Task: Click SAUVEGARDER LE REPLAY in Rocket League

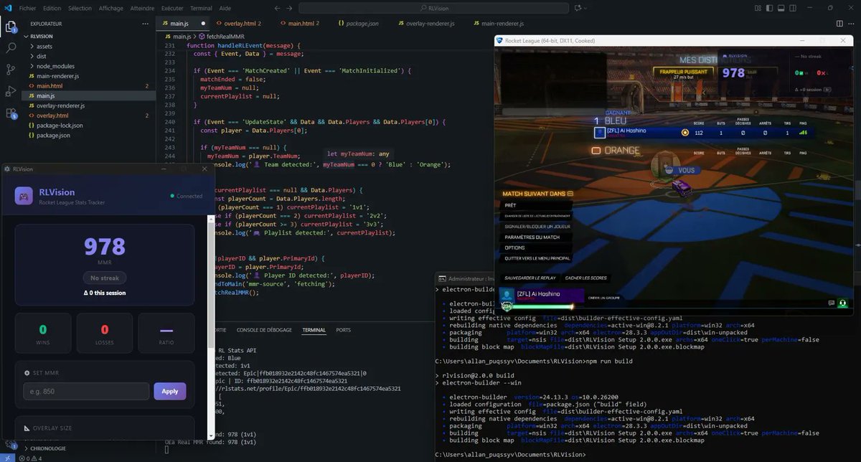Action: click(x=530, y=278)
